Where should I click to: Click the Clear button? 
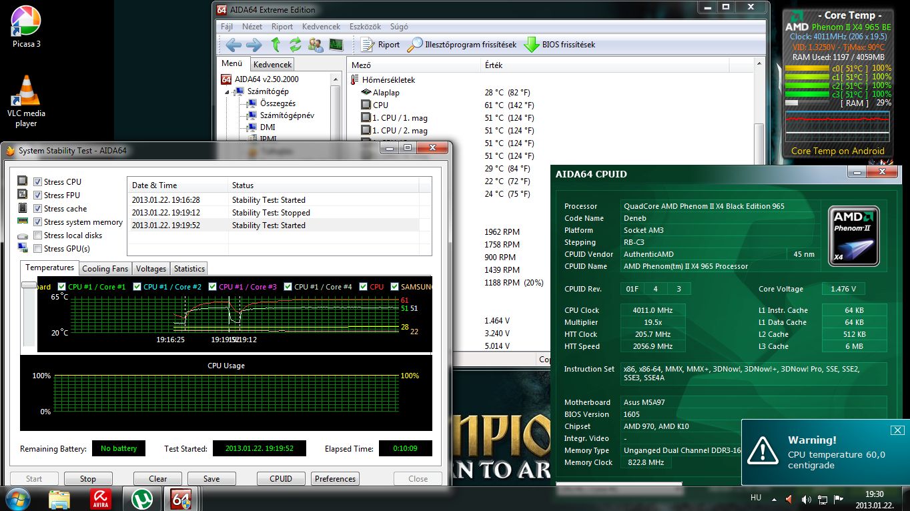point(158,479)
